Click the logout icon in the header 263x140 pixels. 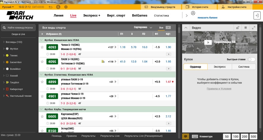256,15
